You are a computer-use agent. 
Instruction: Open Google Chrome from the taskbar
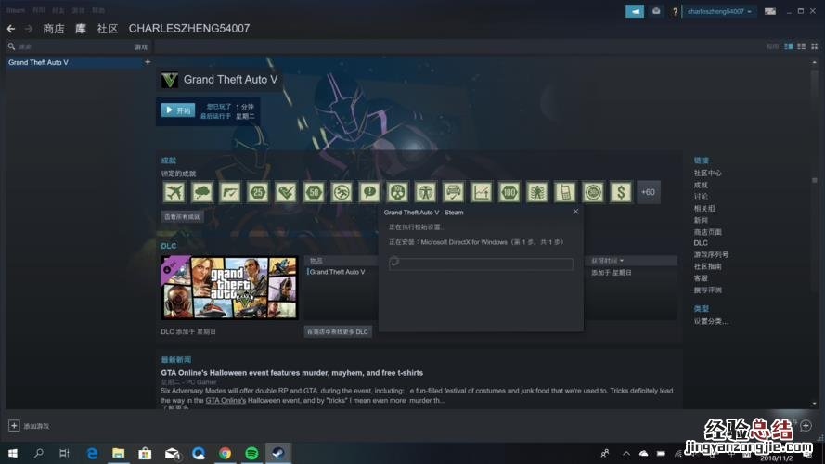pyautogui.click(x=226, y=453)
